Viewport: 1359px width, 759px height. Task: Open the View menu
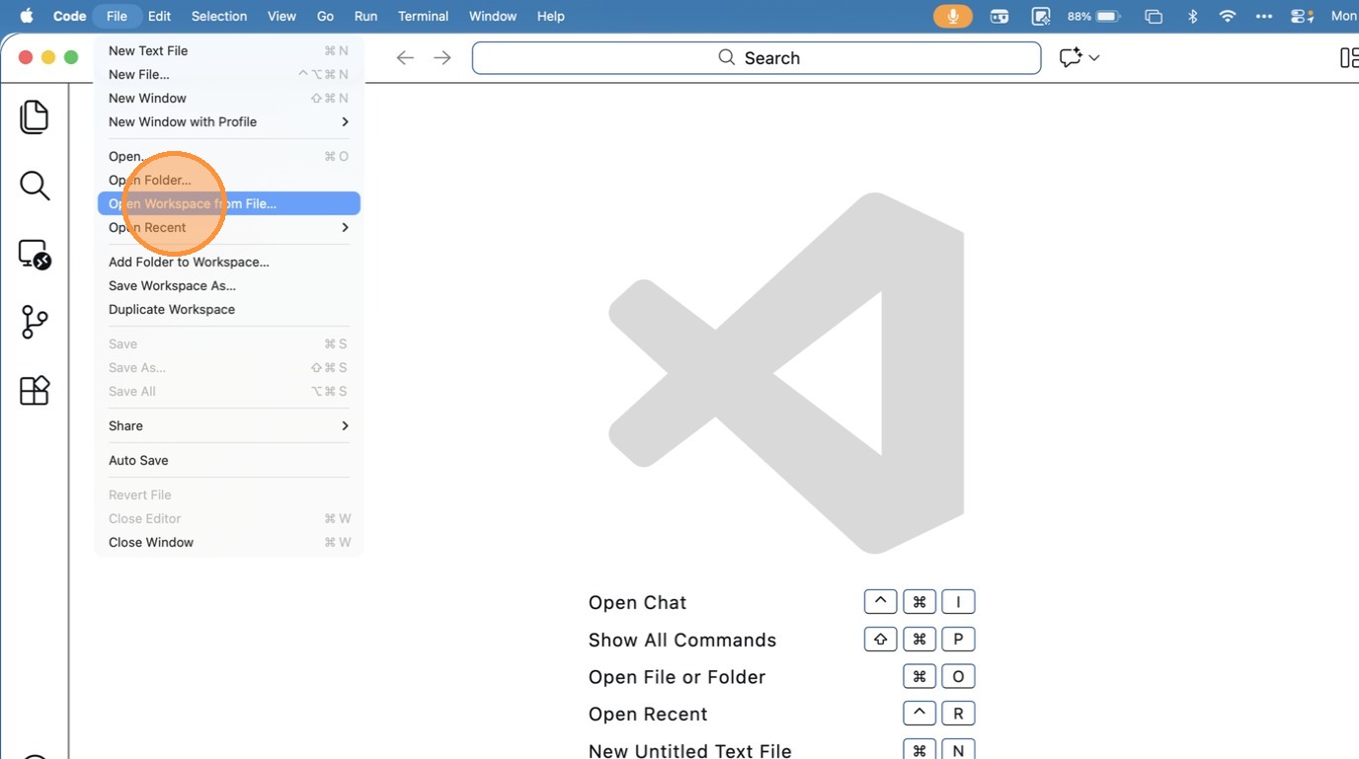281,16
